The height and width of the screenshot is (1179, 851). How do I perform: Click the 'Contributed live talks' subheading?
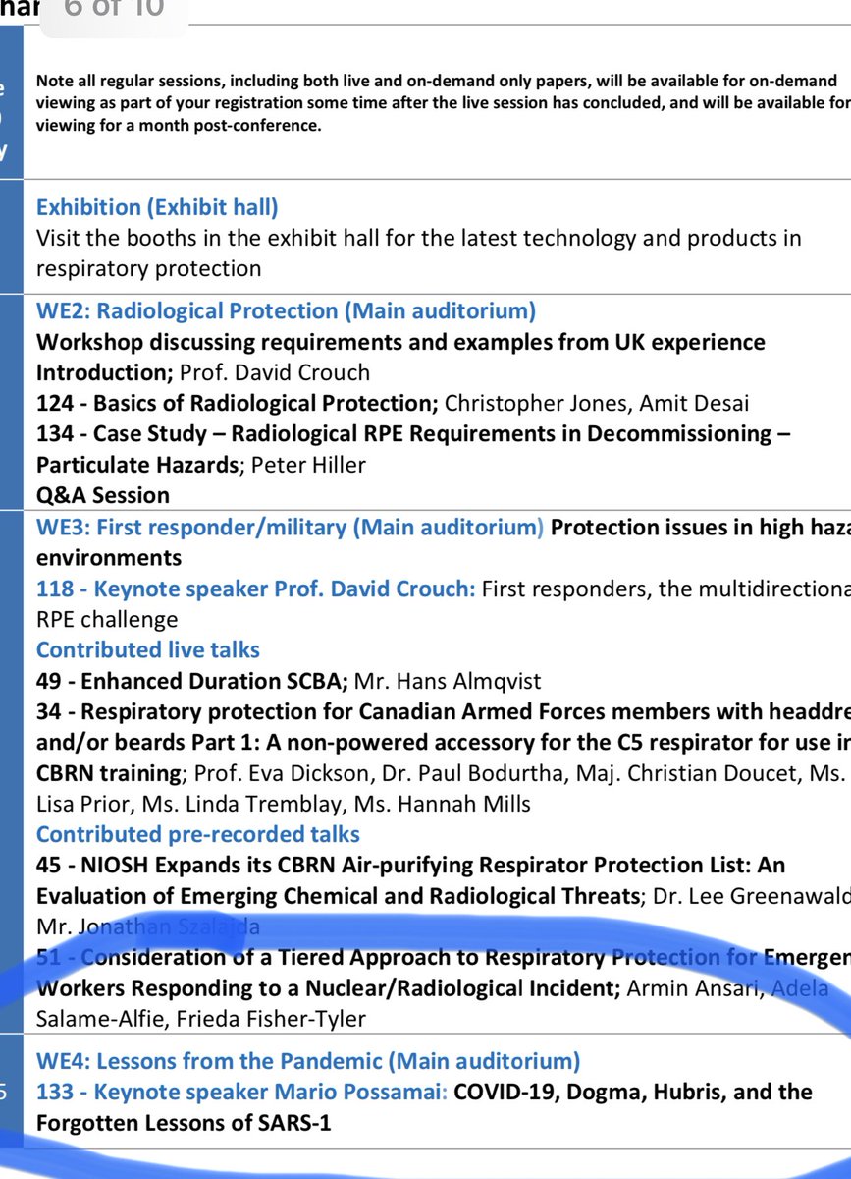click(148, 649)
